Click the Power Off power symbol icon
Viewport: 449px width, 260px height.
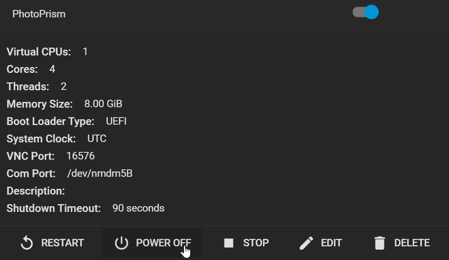[122, 243]
